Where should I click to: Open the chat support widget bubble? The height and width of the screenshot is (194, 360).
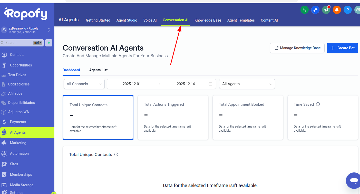(354, 181)
